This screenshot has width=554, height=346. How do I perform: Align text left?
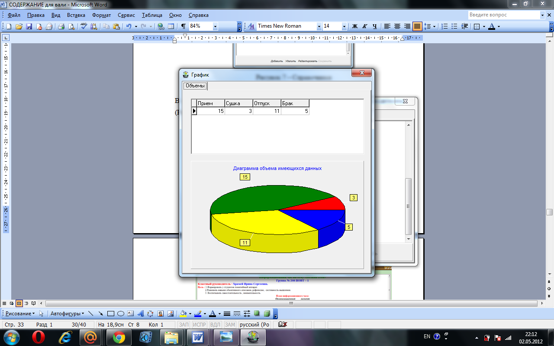pyautogui.click(x=387, y=26)
